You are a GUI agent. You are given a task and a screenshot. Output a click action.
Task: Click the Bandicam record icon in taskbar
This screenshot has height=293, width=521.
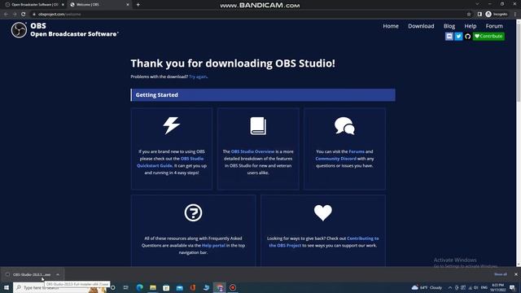tap(233, 287)
